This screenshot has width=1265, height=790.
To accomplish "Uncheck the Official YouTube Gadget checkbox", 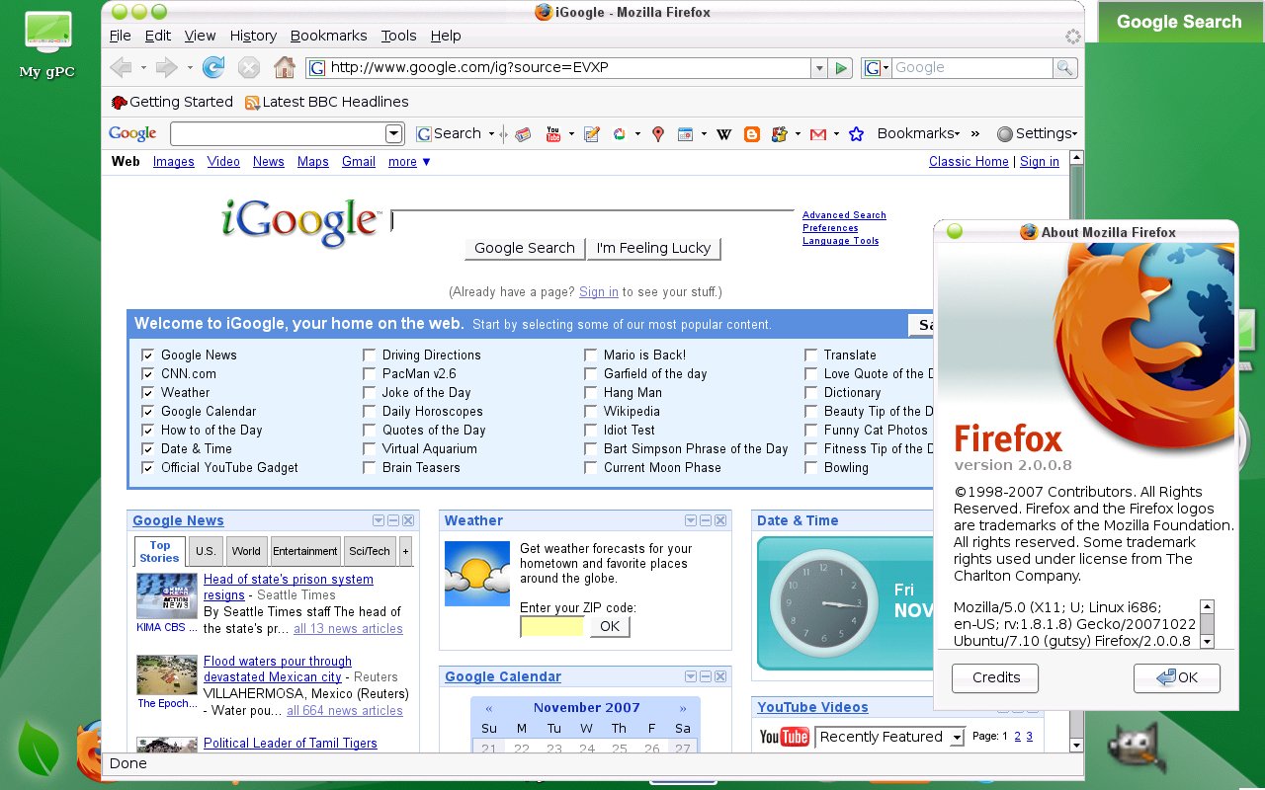I will click(148, 468).
